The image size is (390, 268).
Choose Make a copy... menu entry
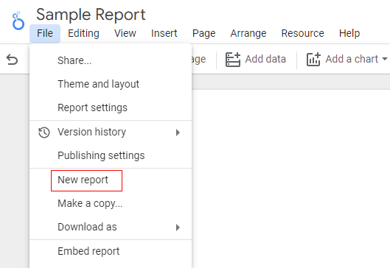pos(111,203)
